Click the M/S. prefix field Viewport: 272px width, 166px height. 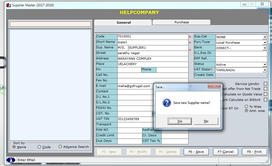(123, 48)
